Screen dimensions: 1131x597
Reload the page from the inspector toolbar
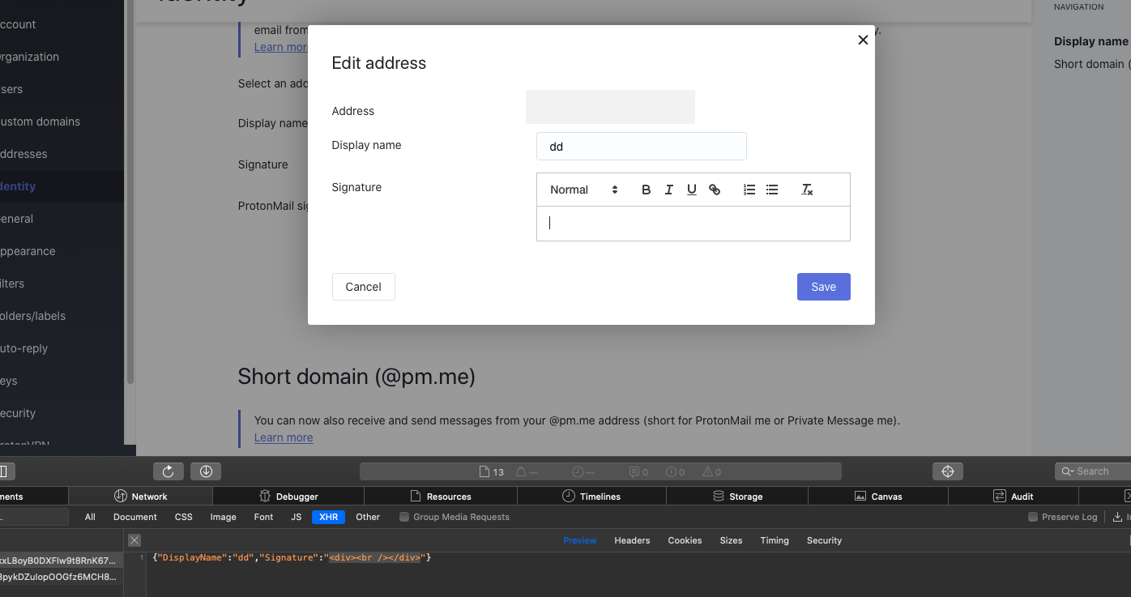pyautogui.click(x=168, y=471)
